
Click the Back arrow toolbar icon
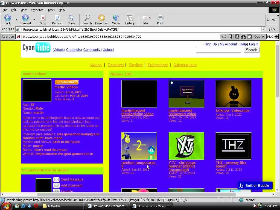(7, 18)
